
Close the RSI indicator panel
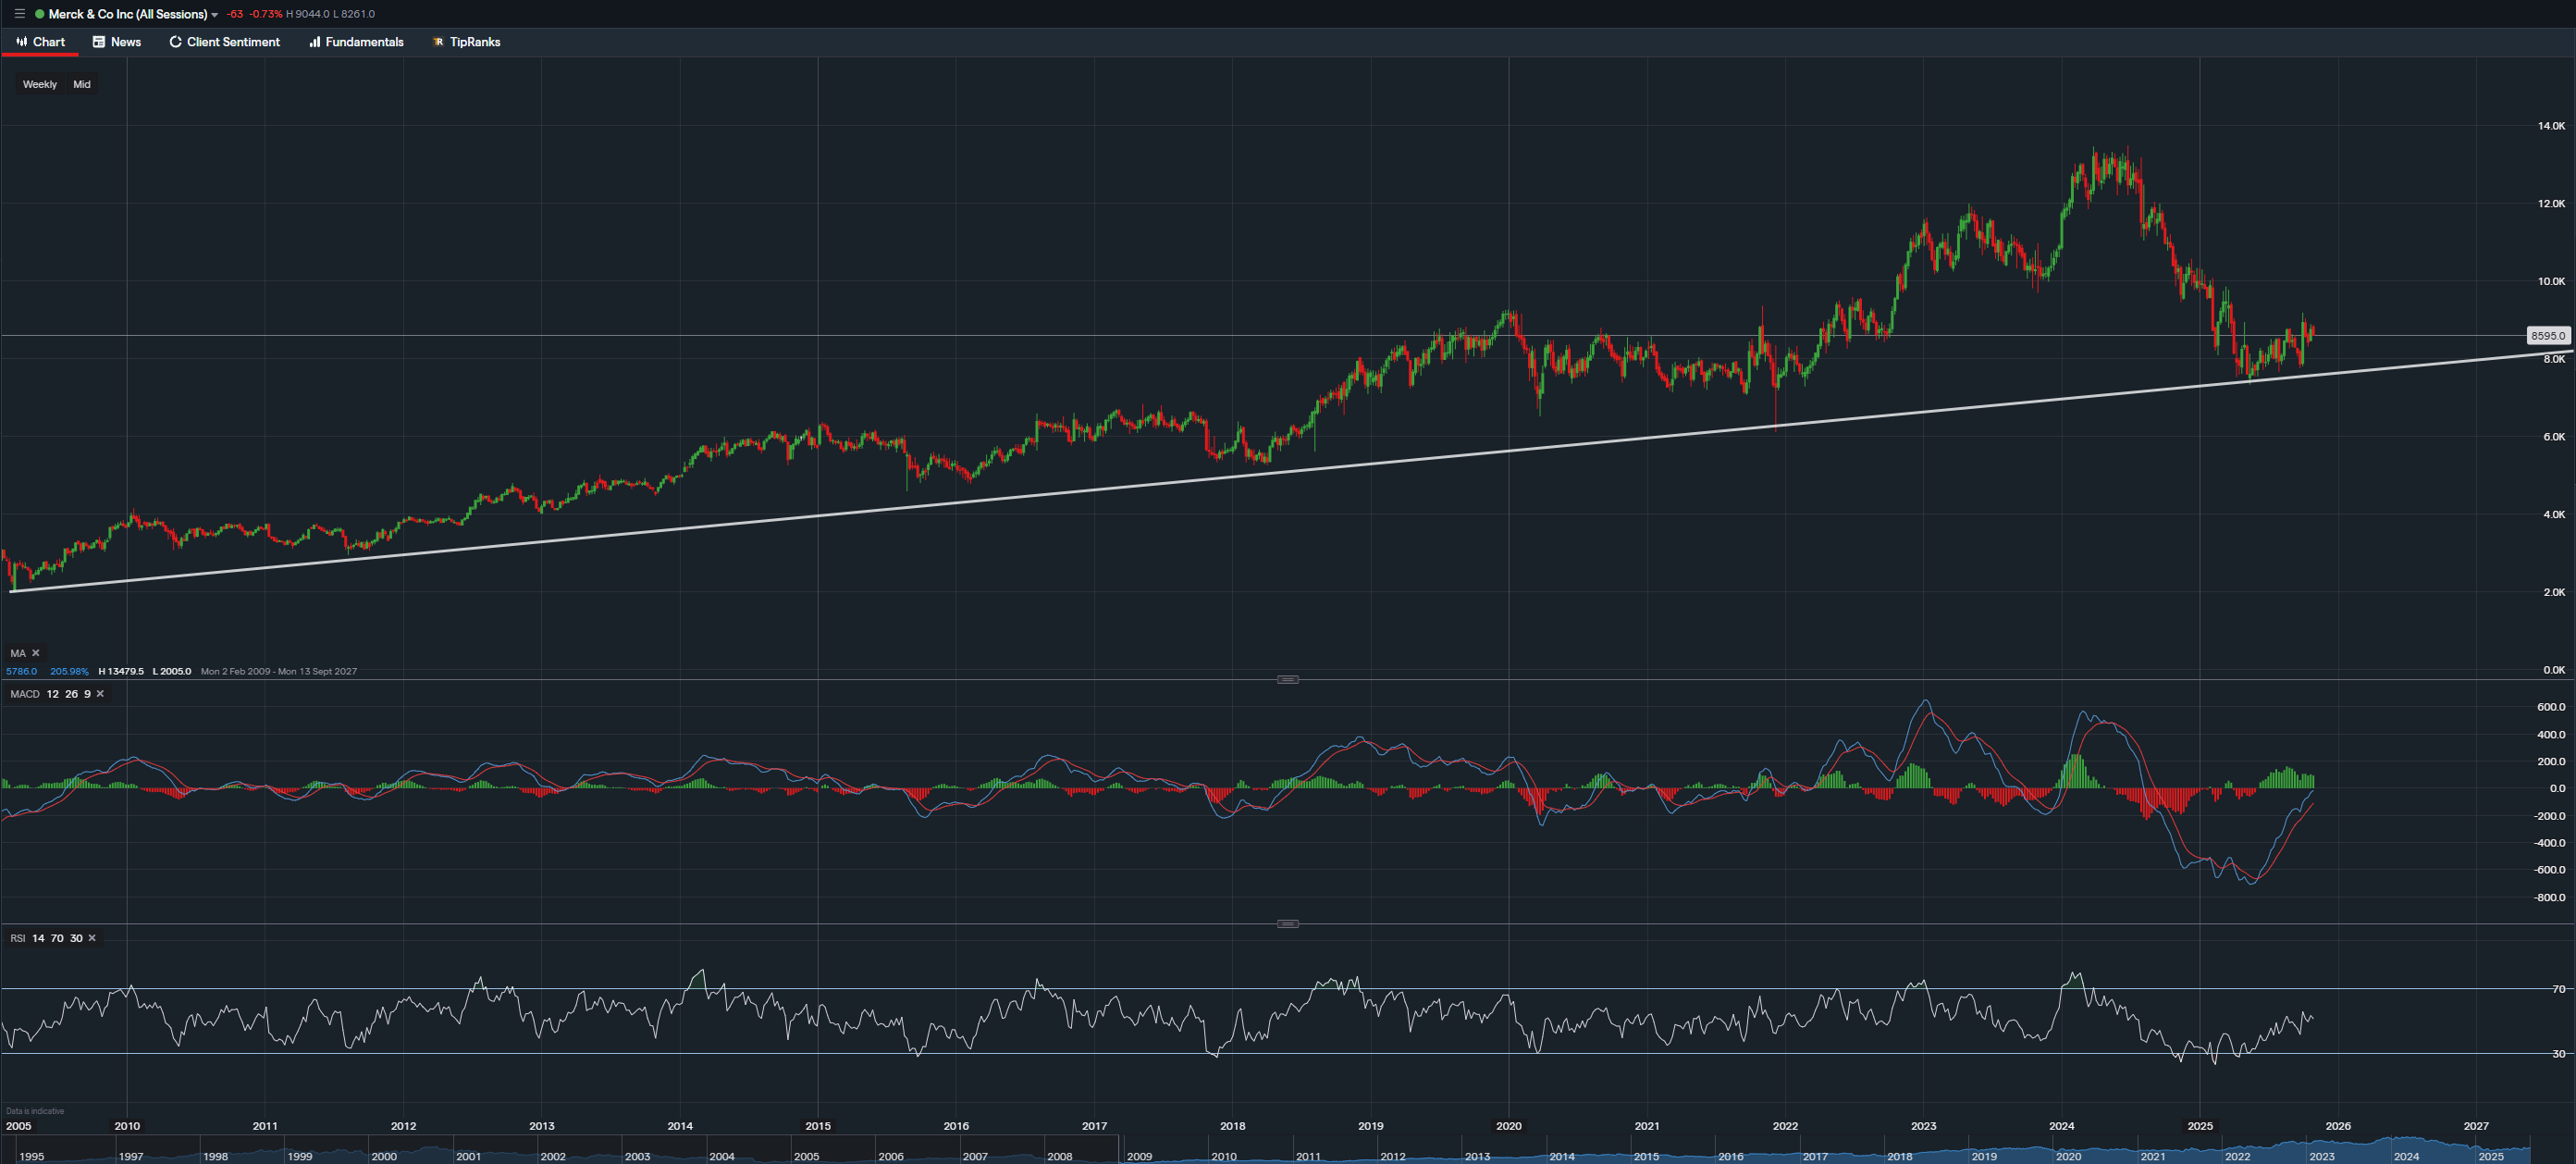(x=92, y=938)
